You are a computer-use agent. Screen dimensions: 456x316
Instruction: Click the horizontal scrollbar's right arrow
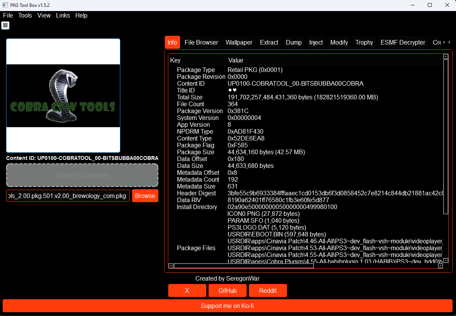tap(440, 266)
